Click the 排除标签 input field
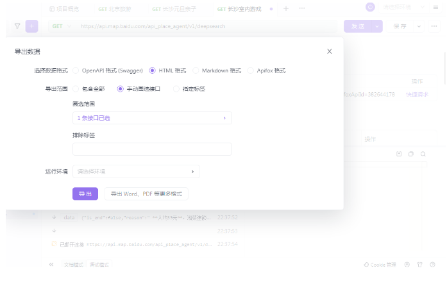The height and width of the screenshot is (282, 447). pos(152,149)
